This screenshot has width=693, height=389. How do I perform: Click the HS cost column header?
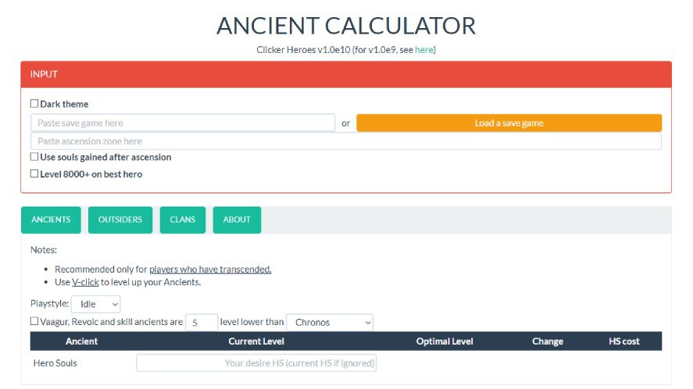click(x=624, y=341)
